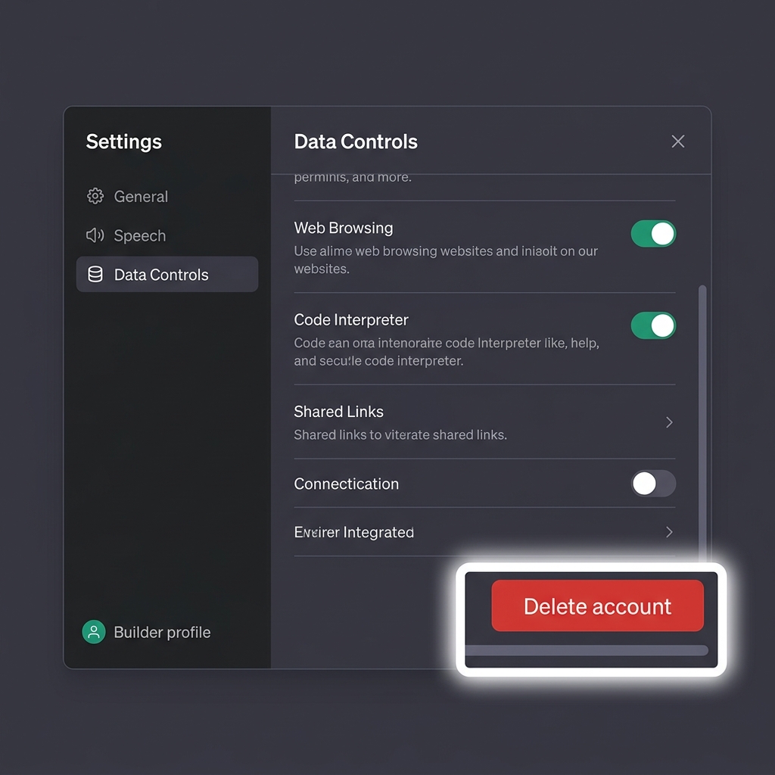Click the horizontal scrollbar below Delete account

[587, 650]
